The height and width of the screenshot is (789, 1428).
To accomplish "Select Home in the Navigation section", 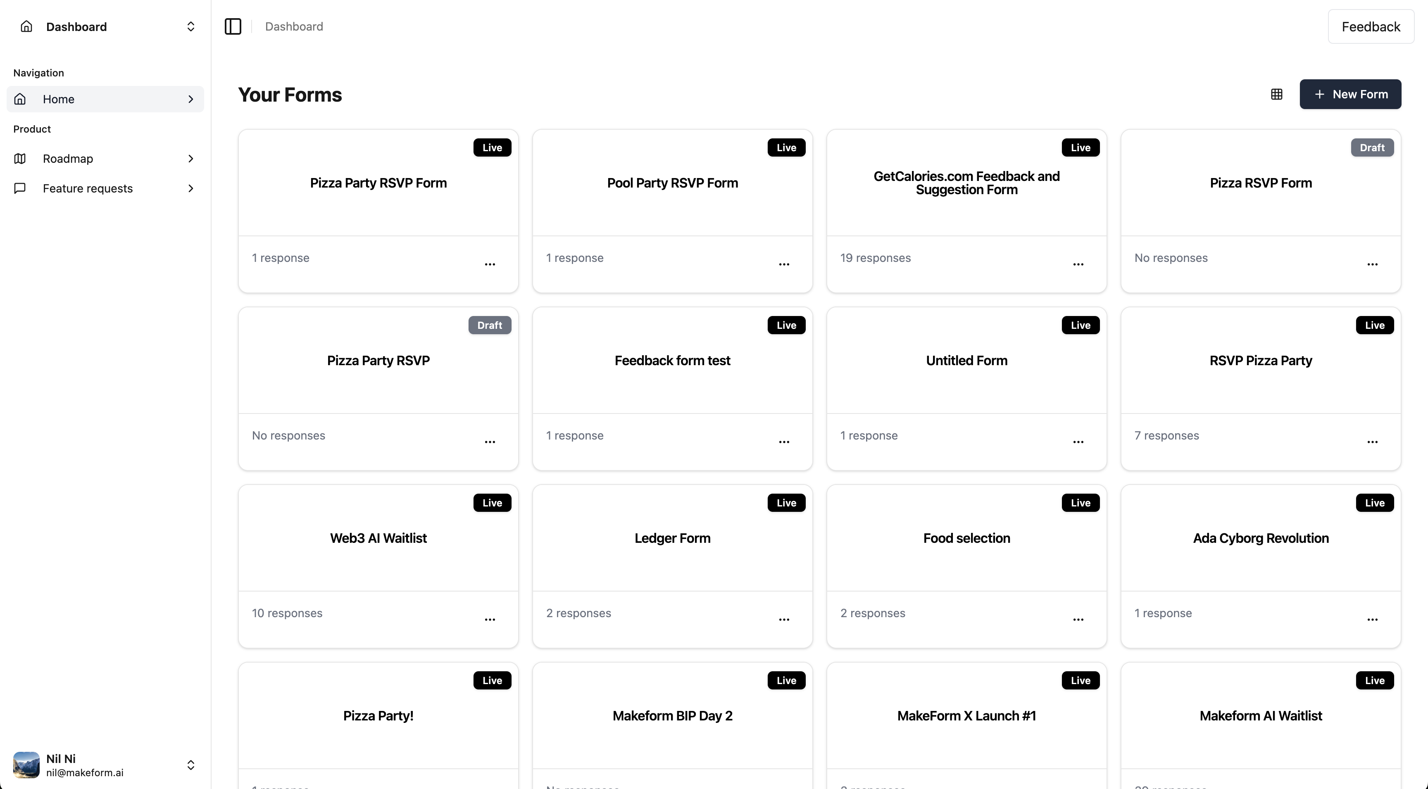I will coord(59,99).
